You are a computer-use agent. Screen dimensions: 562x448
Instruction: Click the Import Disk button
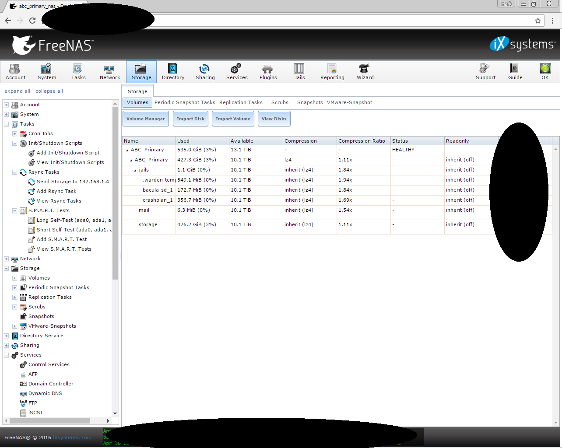click(x=190, y=119)
